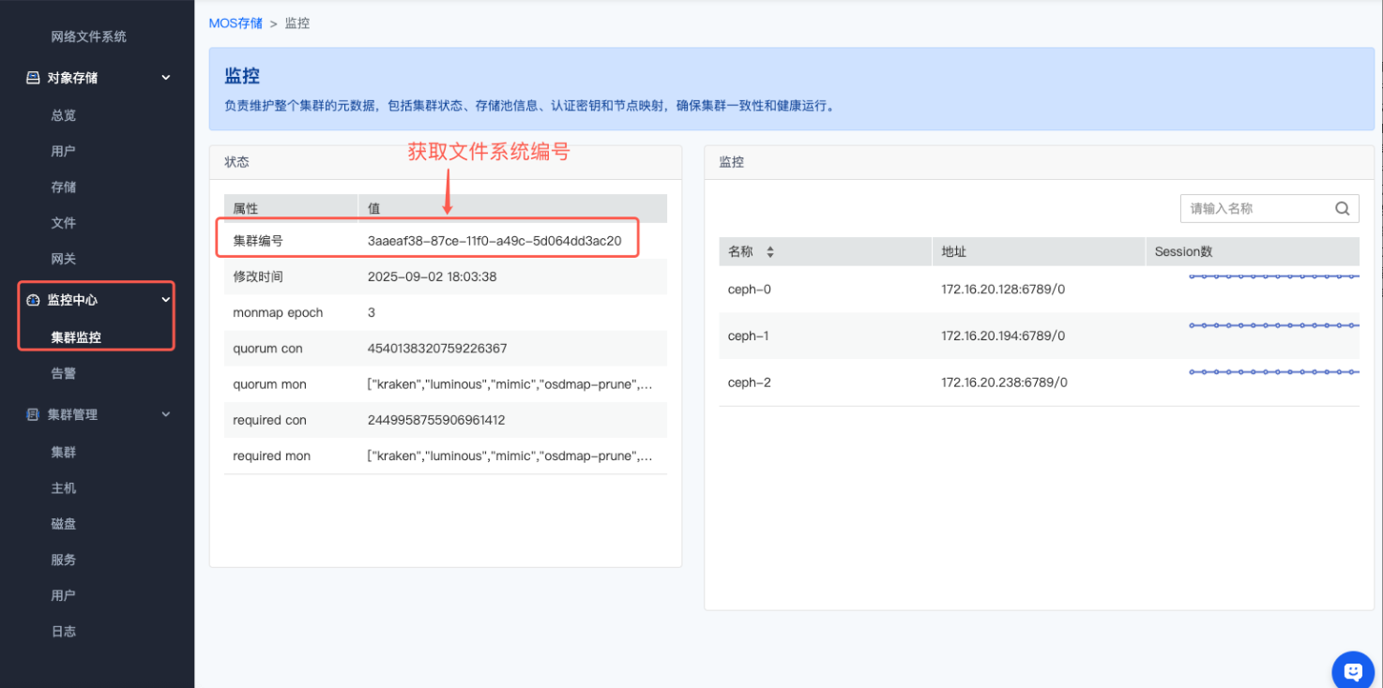Click the 集群管理 section icon
The width and height of the screenshot is (1383, 688).
pos(33,414)
